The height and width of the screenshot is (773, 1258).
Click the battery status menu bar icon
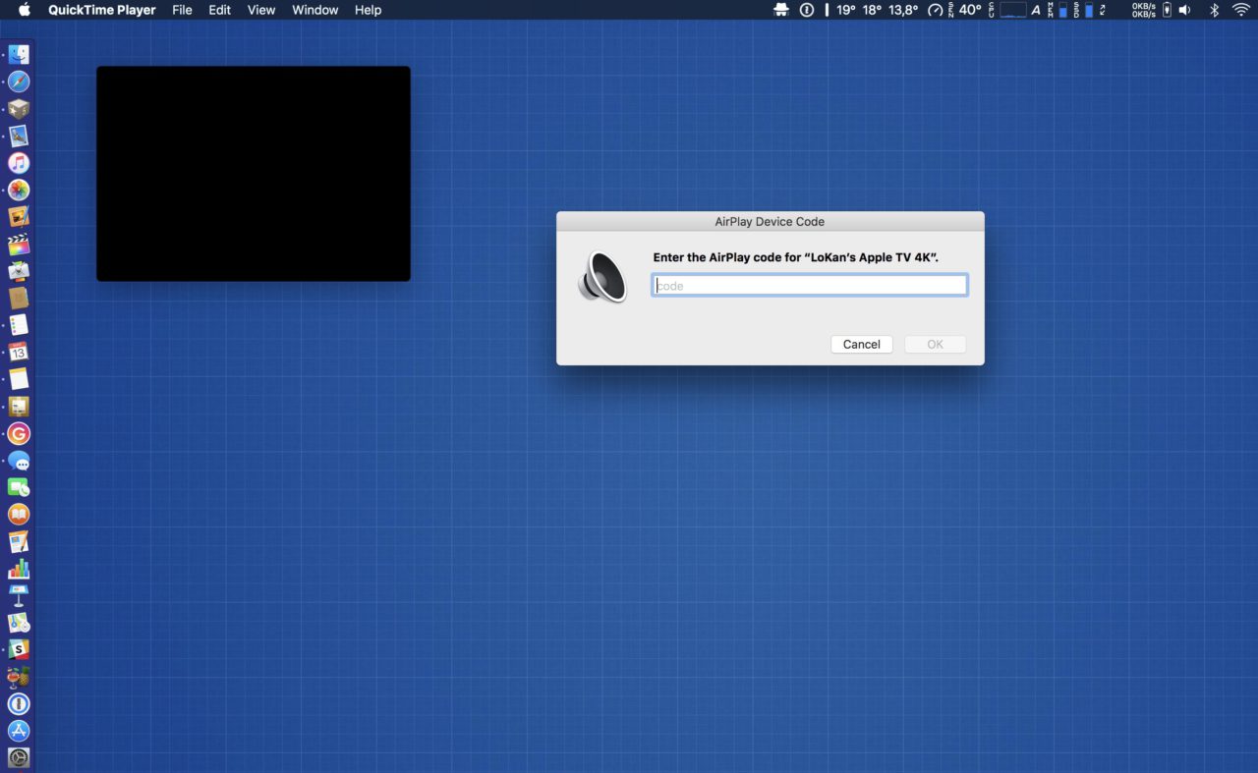pyautogui.click(x=1167, y=10)
